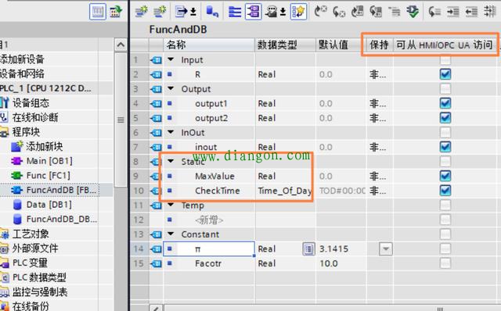Click the indent right arrow toolbar icon
The width and height of the screenshot is (501, 311).
(452, 12)
